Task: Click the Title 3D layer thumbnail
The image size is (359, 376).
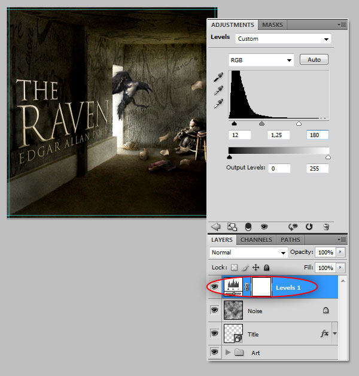Action: [x=233, y=333]
